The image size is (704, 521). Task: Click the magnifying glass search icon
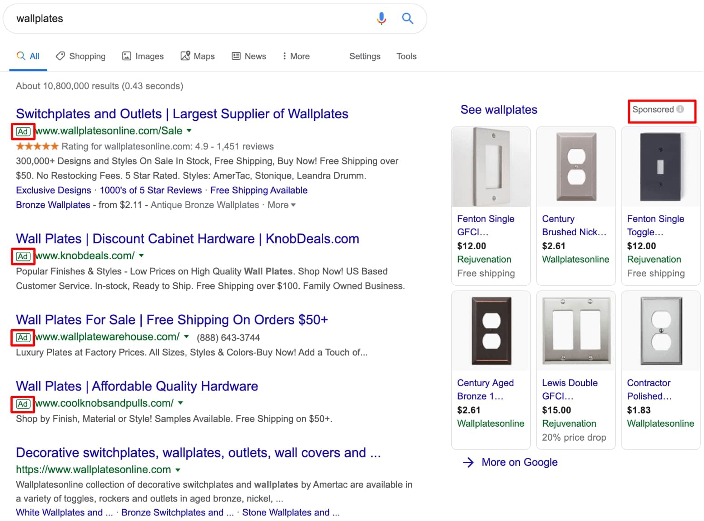408,19
